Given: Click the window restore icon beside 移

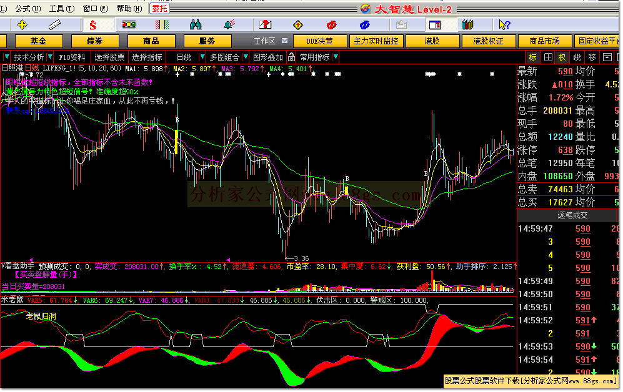Looking at the screenshot, I should point(607,57).
